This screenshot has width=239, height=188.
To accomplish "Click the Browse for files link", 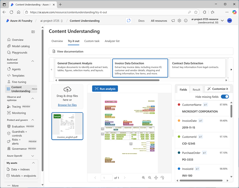I will [x=67, y=105].
